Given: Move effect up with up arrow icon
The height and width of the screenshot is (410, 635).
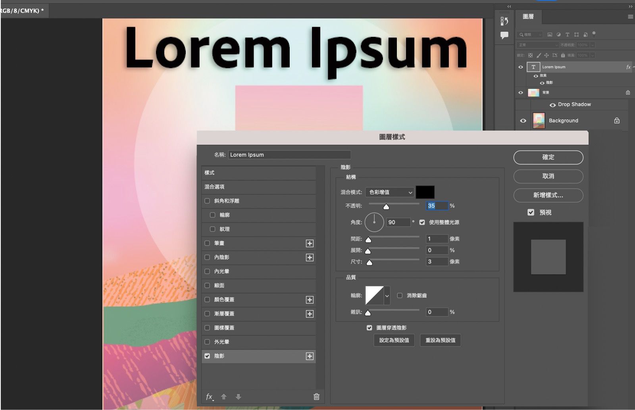Looking at the screenshot, I should click(224, 397).
